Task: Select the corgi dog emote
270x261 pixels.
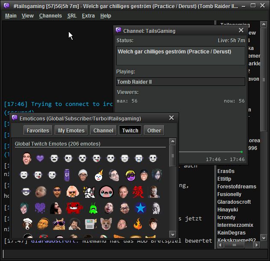Action: pyautogui.click(x=106, y=224)
